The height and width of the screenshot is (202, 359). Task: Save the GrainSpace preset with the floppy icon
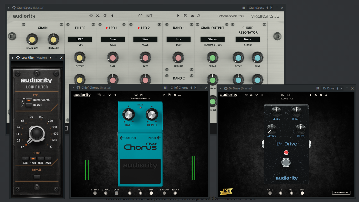[x=185, y=16]
